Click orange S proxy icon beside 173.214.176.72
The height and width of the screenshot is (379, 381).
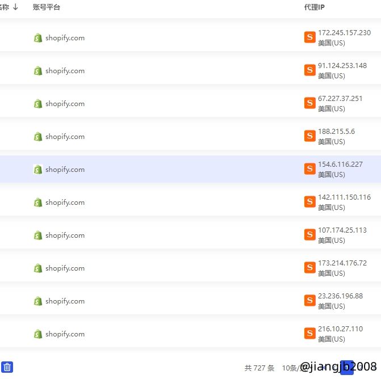[x=309, y=268]
